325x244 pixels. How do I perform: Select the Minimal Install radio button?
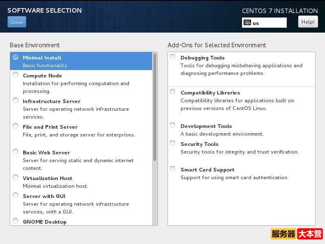(x=15, y=57)
